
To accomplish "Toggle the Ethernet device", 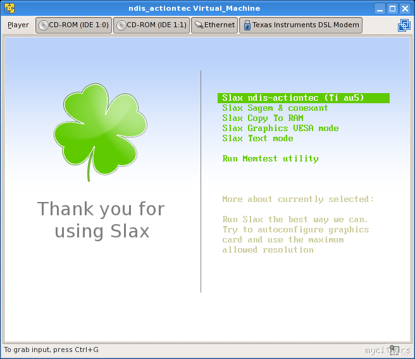I will [214, 25].
